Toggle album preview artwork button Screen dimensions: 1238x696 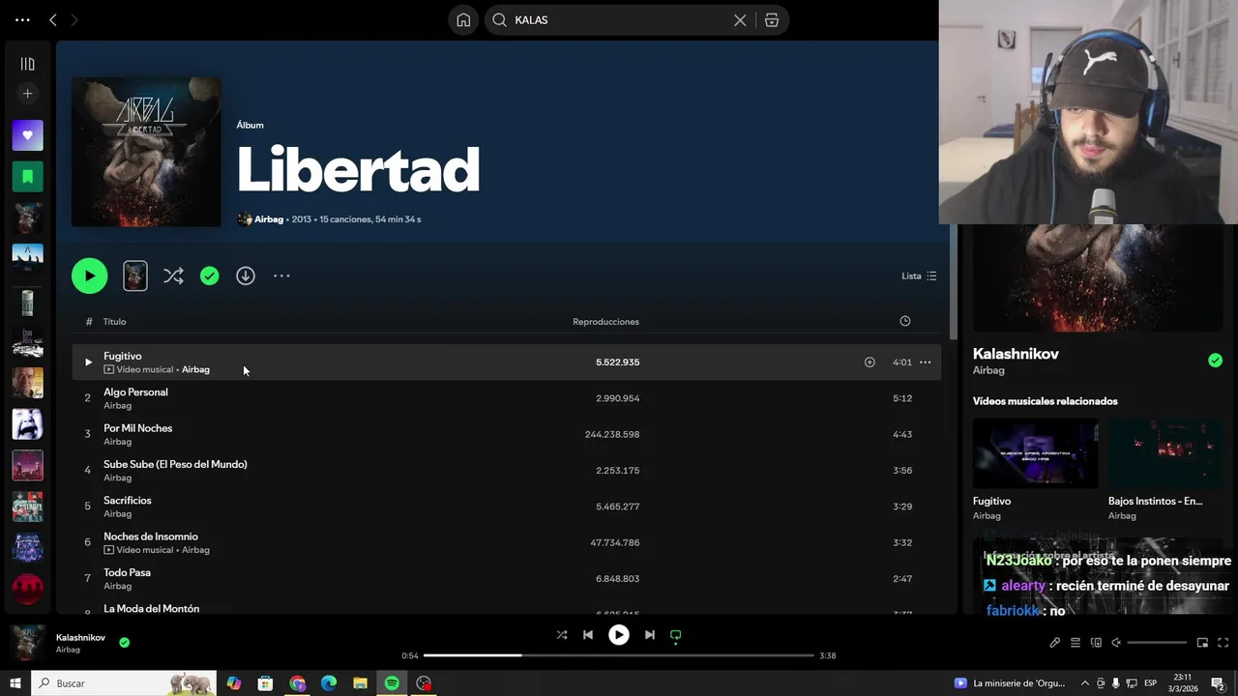point(135,275)
